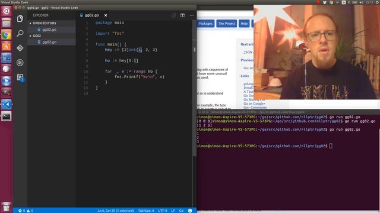Launch Google Chrome from the launcher

tap(7, 35)
